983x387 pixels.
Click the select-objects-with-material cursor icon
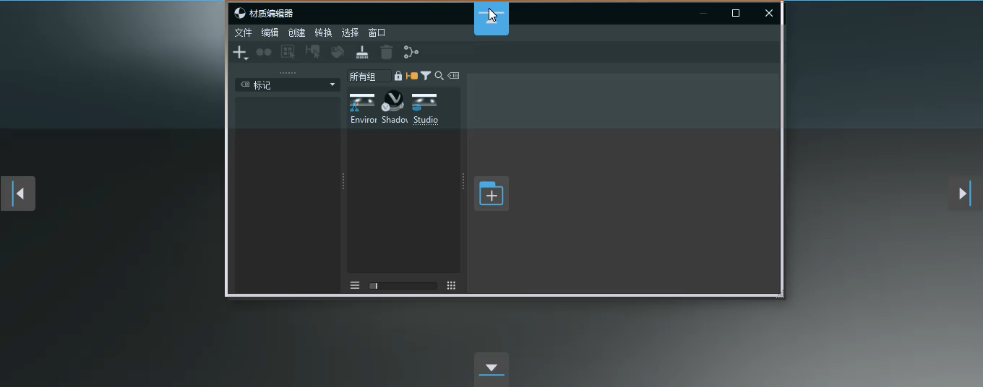[x=288, y=52]
